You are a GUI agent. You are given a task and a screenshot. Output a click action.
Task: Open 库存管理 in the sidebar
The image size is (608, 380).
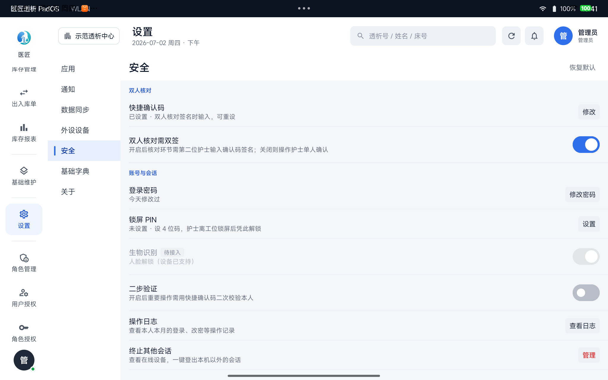[24, 69]
